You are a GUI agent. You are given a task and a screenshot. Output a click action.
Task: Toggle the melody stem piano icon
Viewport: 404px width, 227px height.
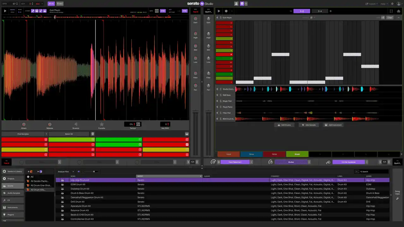tap(37, 11)
